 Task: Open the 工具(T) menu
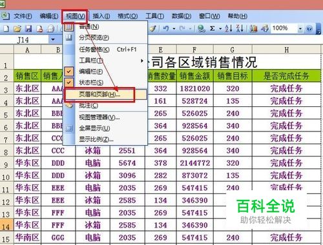(154, 16)
